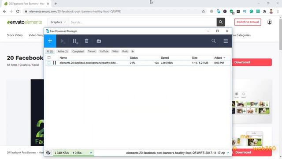Image resolution: width=282 pixels, height=159 pixels.
Task: Open a new Chrome tab
Action: click(56, 4)
